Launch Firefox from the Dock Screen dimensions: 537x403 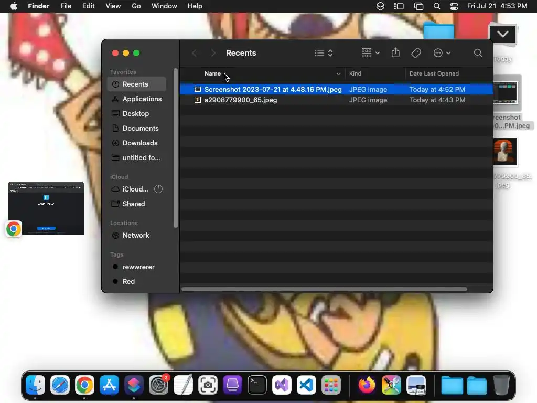click(367, 385)
